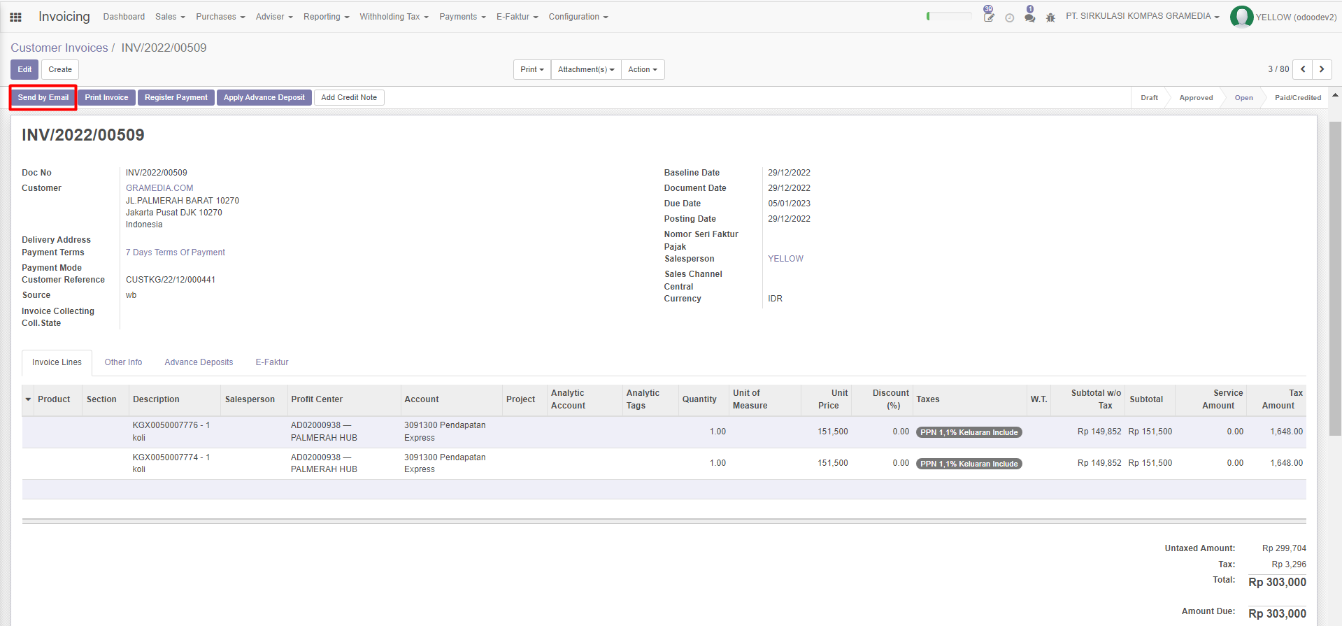This screenshot has width=1342, height=626.
Task: Open 7 Days Terms Of Payment link
Action: (x=176, y=252)
